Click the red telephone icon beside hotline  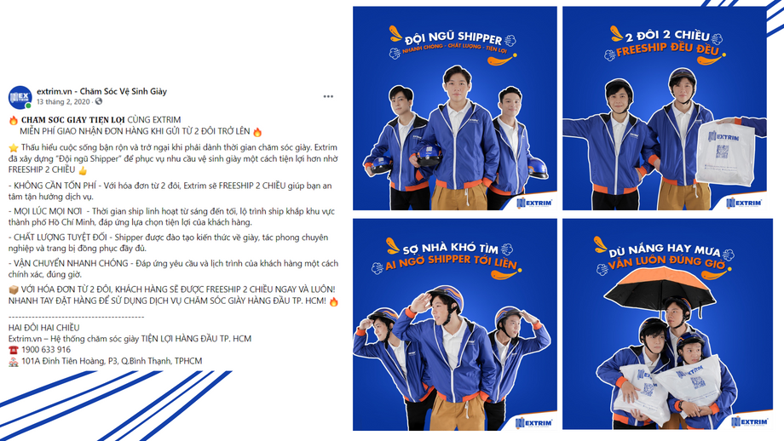14,350
